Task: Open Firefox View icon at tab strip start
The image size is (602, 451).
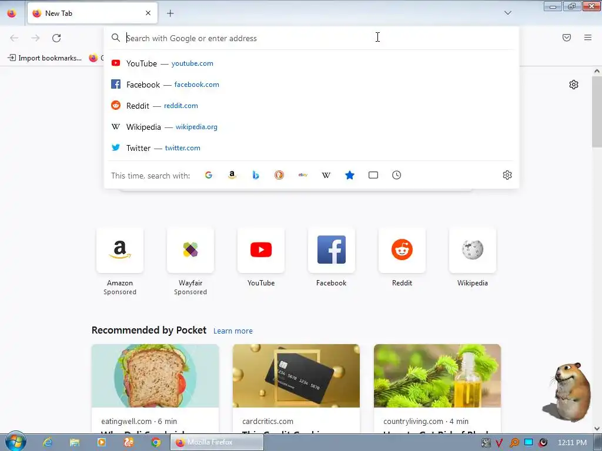Action: (x=12, y=14)
